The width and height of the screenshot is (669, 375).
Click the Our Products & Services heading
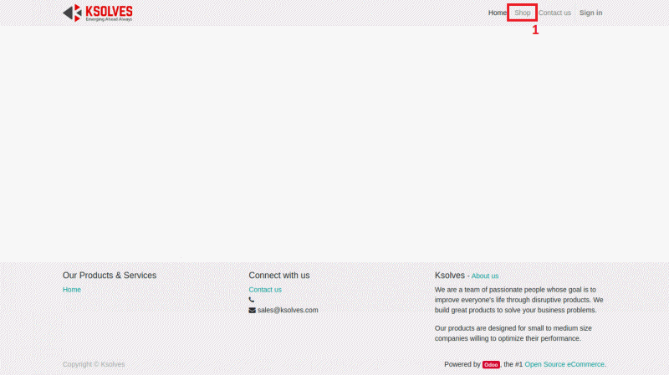pyautogui.click(x=110, y=275)
